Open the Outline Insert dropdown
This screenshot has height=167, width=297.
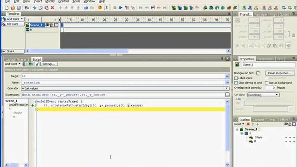239,124
